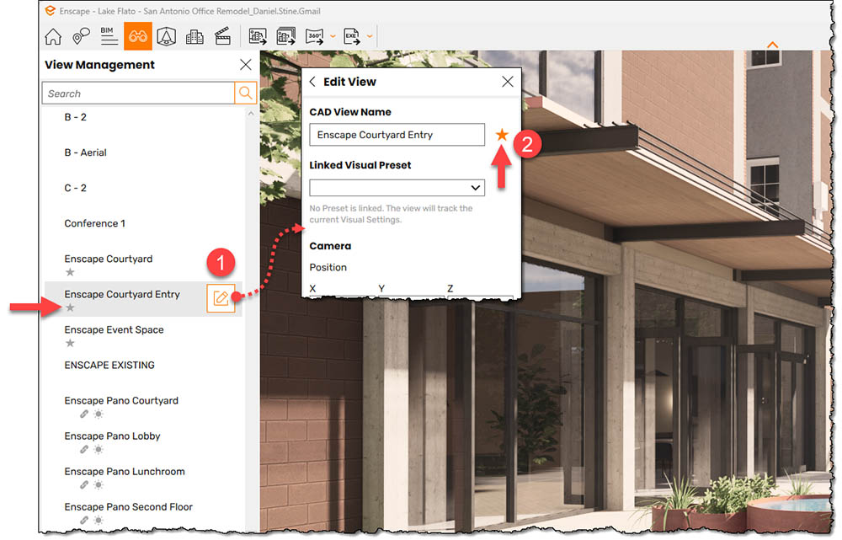Click sun icon under Enscape Pano Lunchroom
Screen dimensions: 842x540
click(99, 485)
